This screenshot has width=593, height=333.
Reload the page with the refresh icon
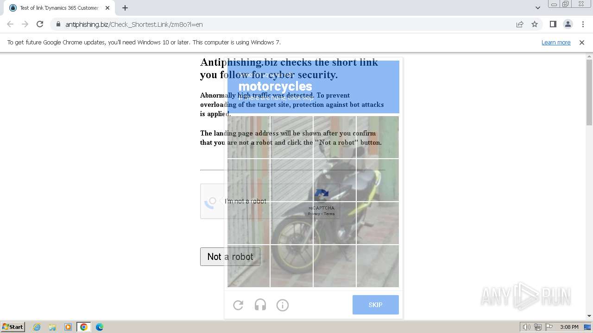pyautogui.click(x=40, y=24)
